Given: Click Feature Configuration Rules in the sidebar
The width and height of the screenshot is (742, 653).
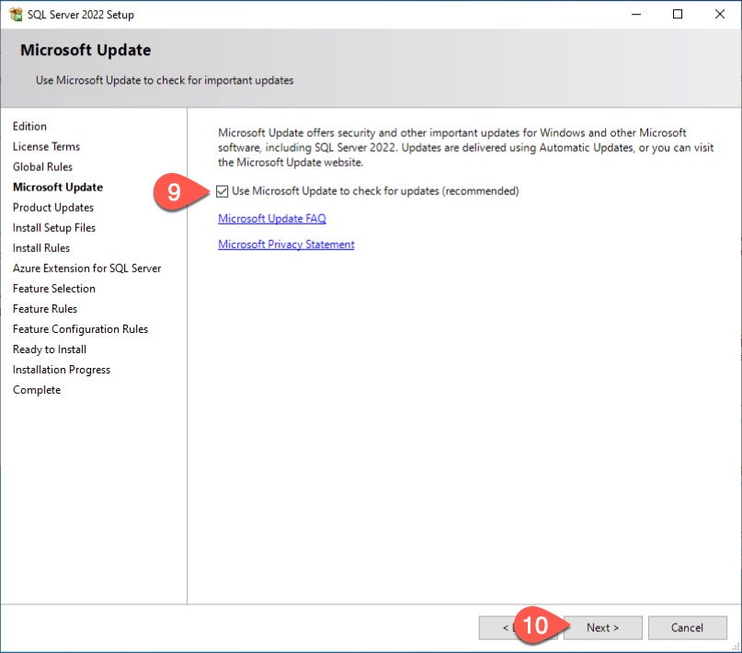Looking at the screenshot, I should pyautogui.click(x=80, y=329).
